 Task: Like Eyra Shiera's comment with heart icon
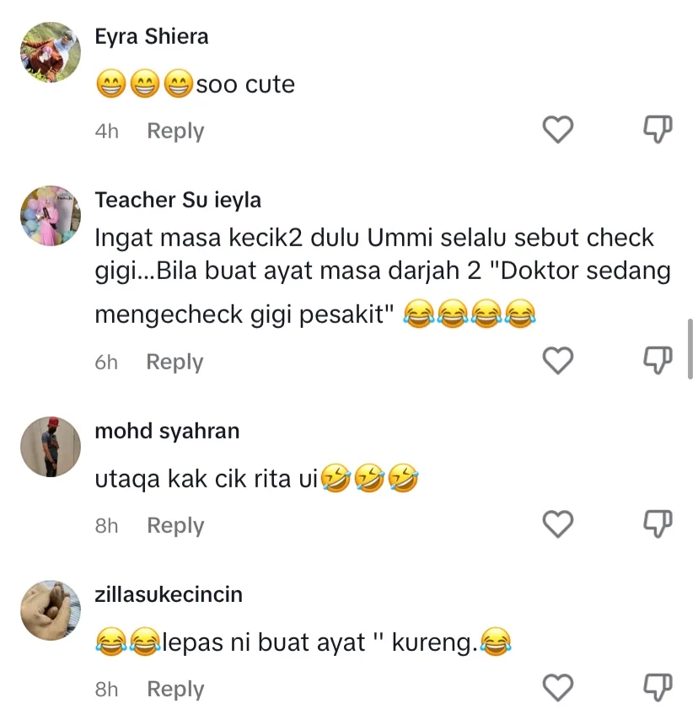tap(558, 129)
